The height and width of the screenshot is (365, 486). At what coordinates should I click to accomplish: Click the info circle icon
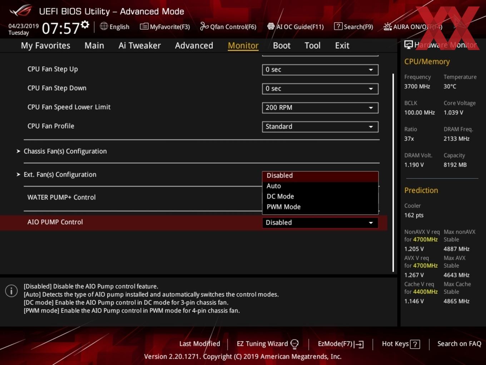coord(11,291)
